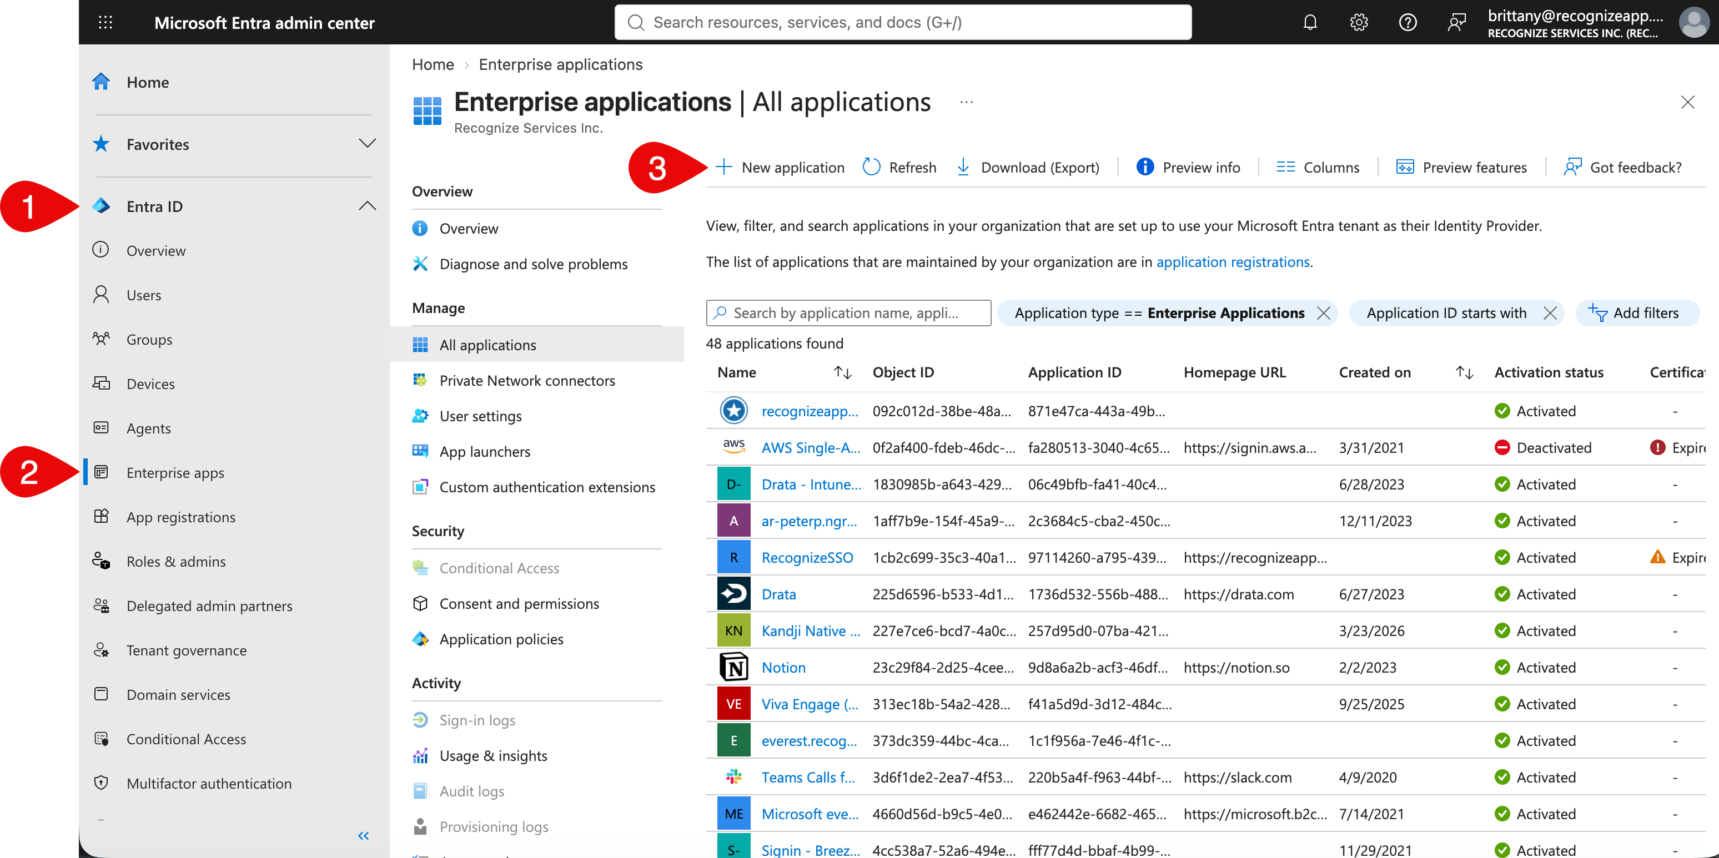Click the App registrations icon
1719x858 pixels.
pyautogui.click(x=102, y=516)
